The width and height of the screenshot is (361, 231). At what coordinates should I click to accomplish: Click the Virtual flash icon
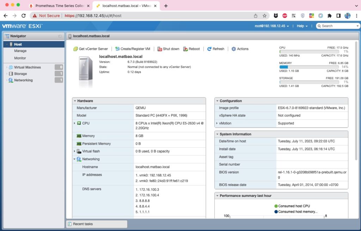[x=79, y=151]
